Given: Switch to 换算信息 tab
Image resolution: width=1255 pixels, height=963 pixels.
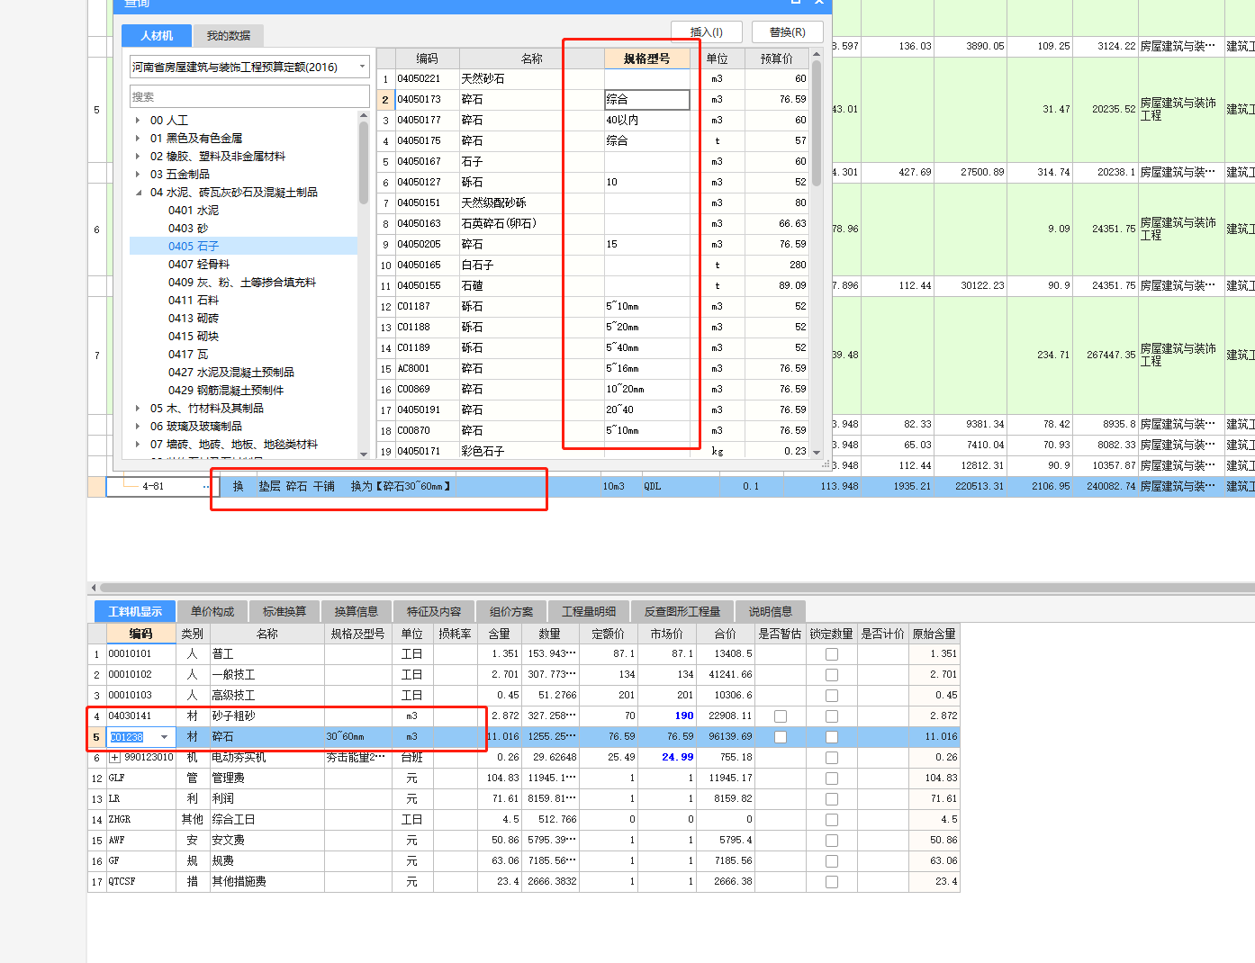Looking at the screenshot, I should pos(357,612).
